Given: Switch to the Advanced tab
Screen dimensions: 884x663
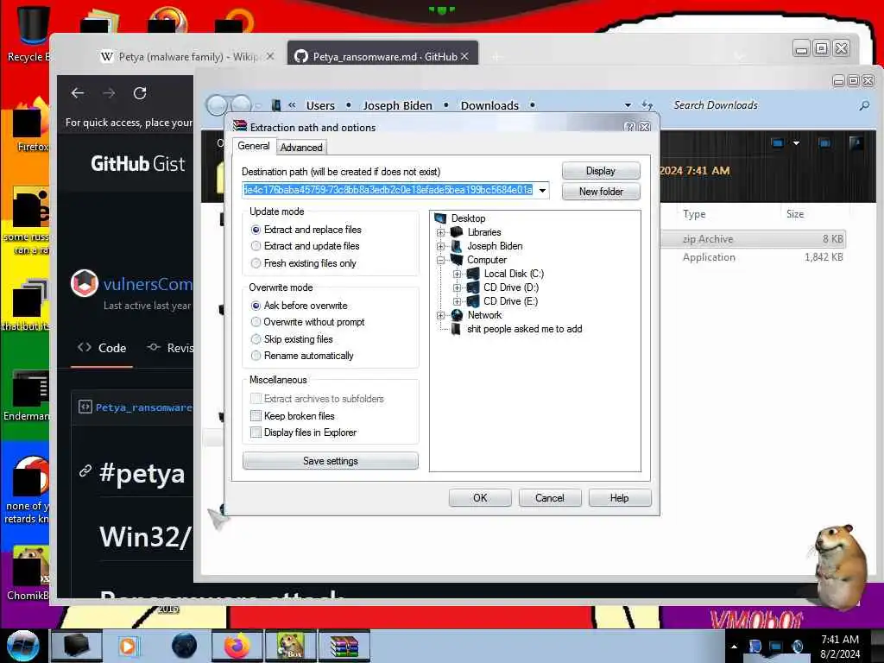Looking at the screenshot, I should pyautogui.click(x=301, y=147).
